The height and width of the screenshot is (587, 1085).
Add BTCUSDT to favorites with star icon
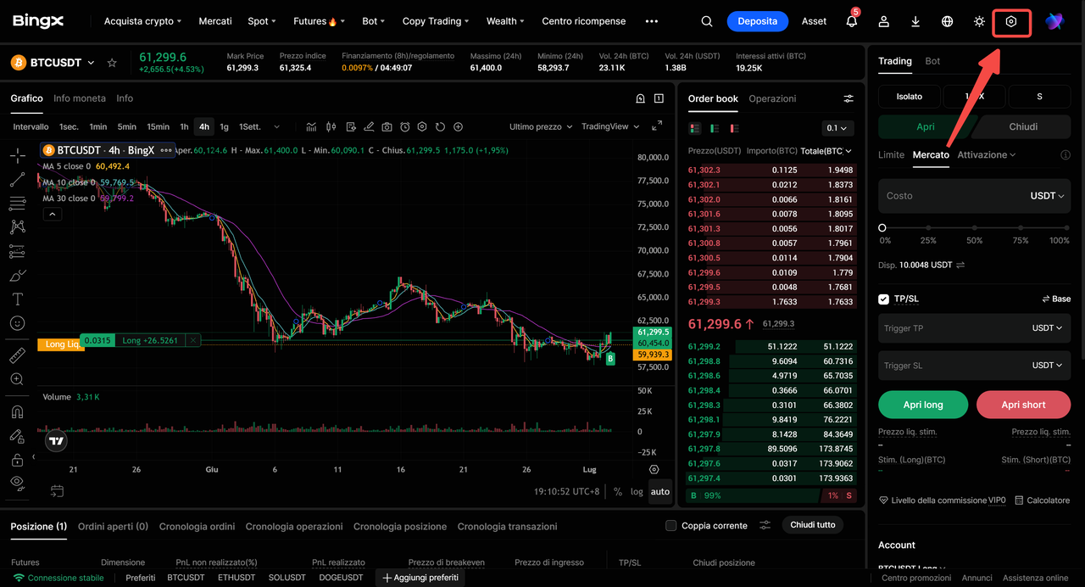click(x=112, y=63)
